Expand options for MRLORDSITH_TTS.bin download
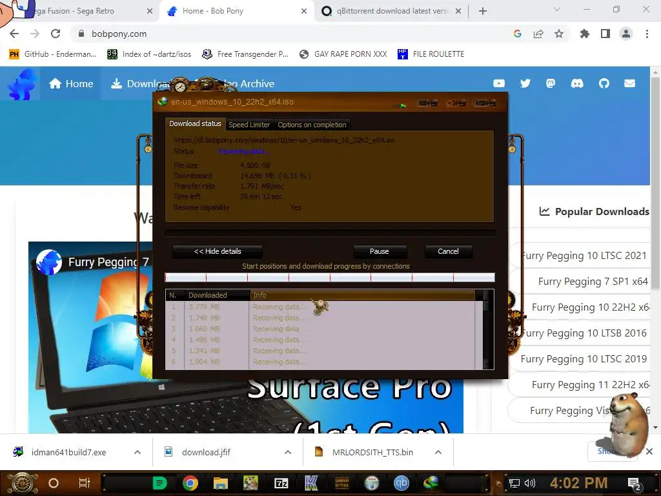 click(438, 452)
